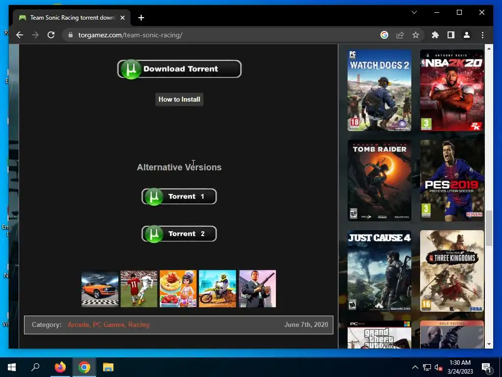Open the cooking game thumbnail

pos(178,289)
